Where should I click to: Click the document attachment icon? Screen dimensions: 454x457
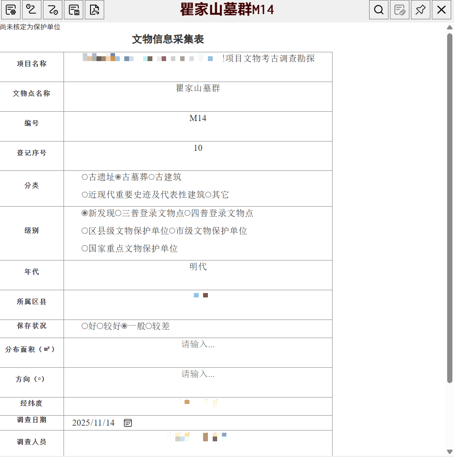click(399, 10)
